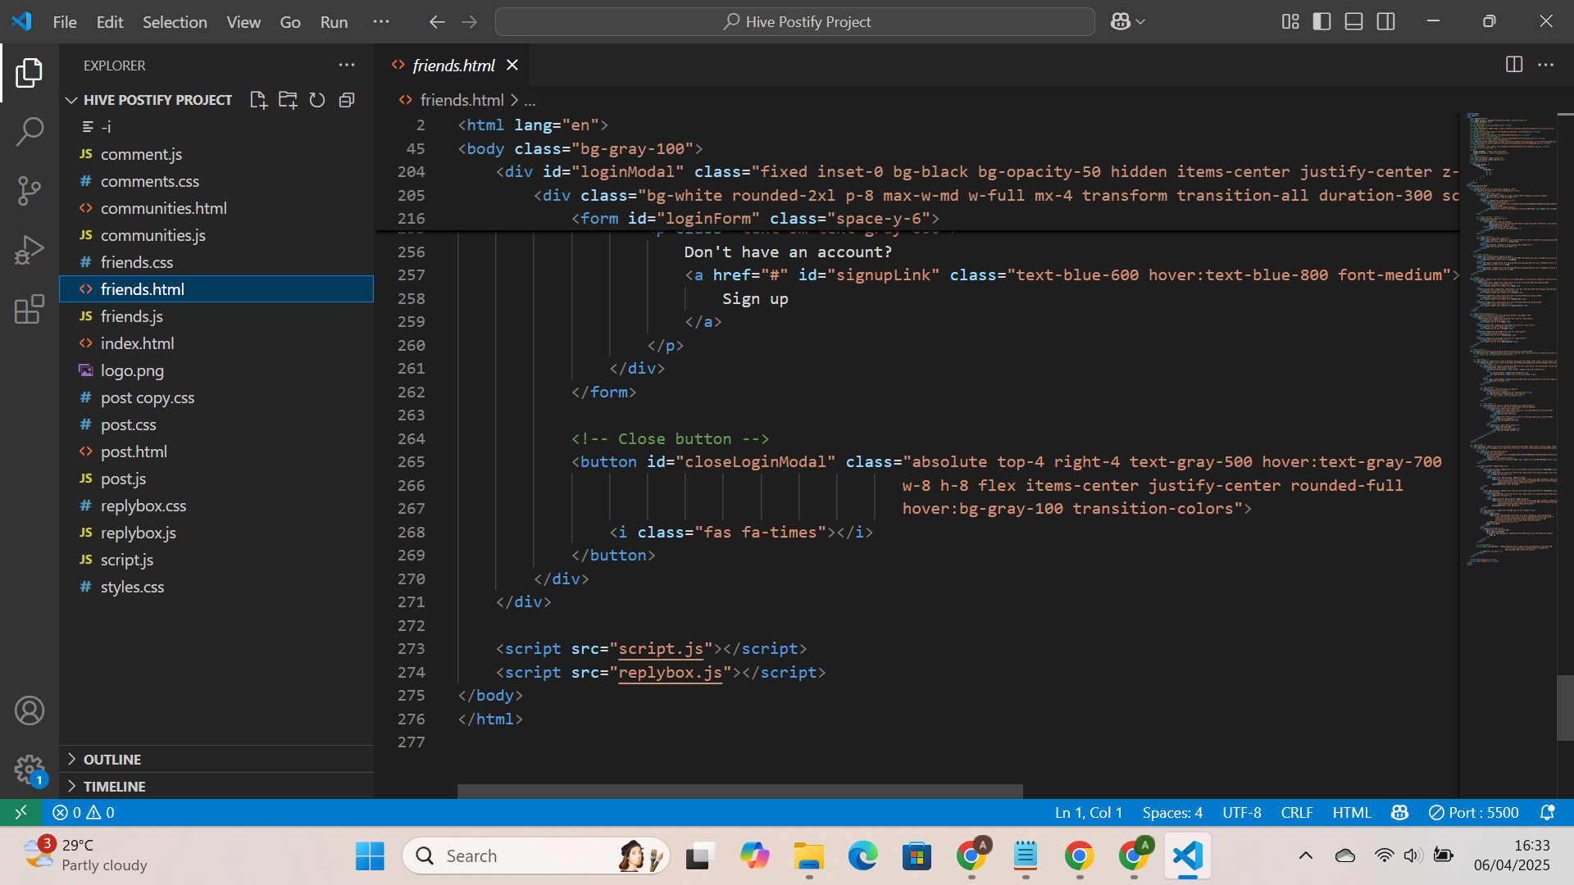Go back in navigation history
The image size is (1574, 885).
click(x=437, y=22)
